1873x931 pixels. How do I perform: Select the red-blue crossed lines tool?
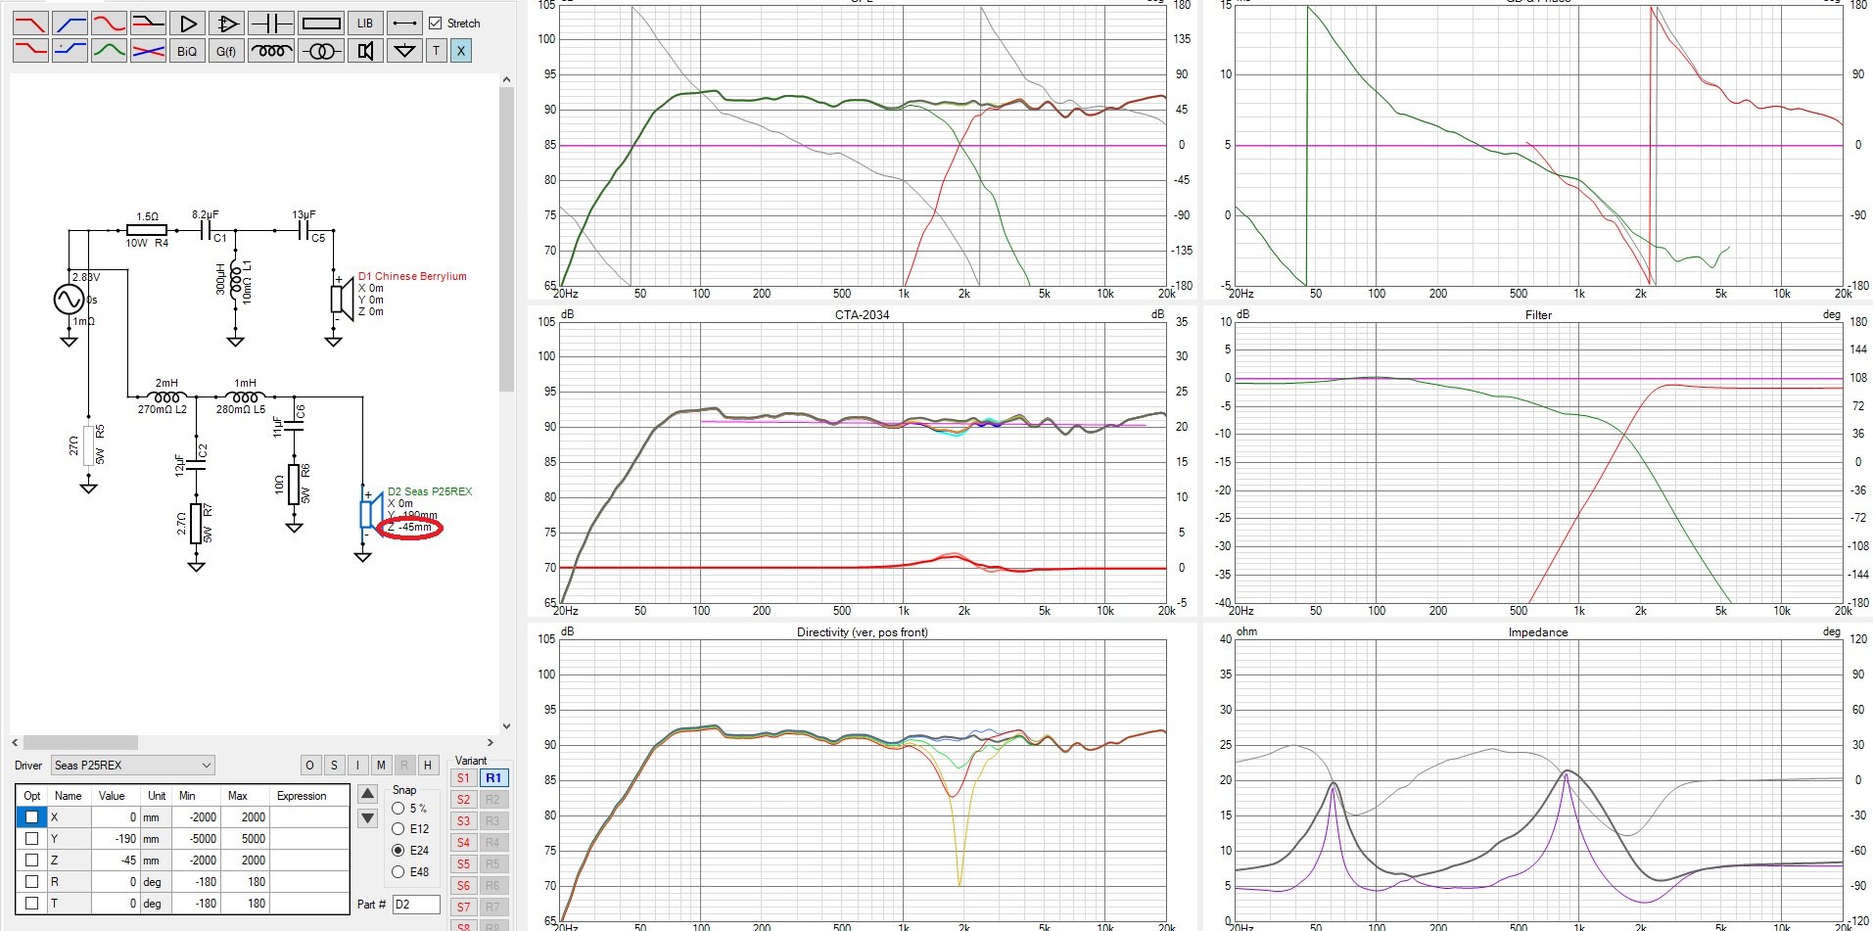point(148,50)
